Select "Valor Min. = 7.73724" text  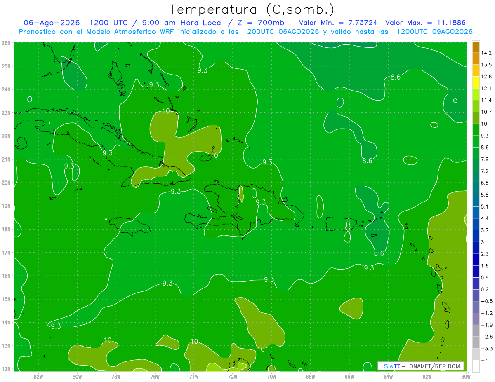338,23
